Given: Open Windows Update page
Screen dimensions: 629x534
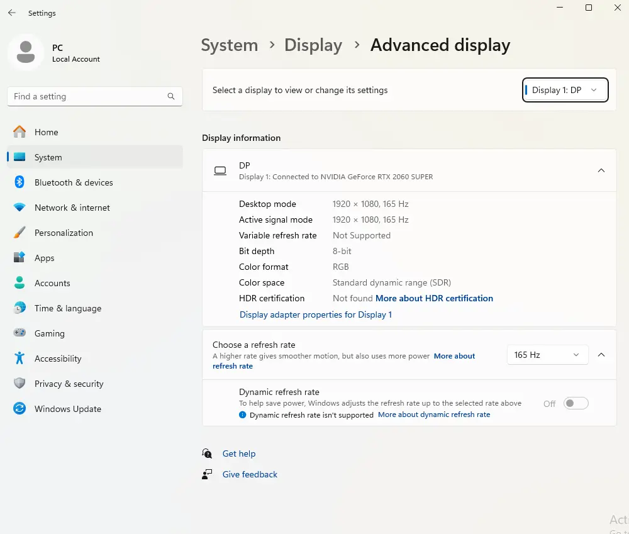Looking at the screenshot, I should (95, 409).
